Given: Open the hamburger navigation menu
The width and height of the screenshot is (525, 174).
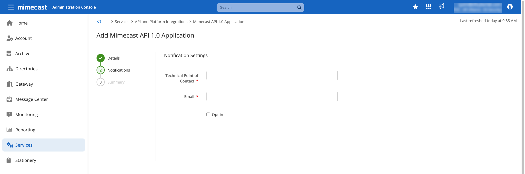Looking at the screenshot, I should click(11, 7).
